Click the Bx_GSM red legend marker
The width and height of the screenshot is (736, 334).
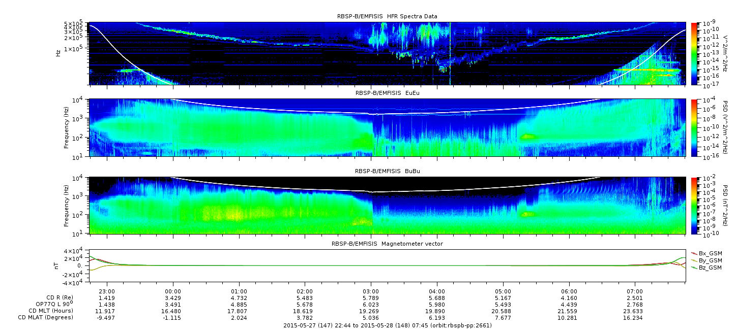pos(694,253)
